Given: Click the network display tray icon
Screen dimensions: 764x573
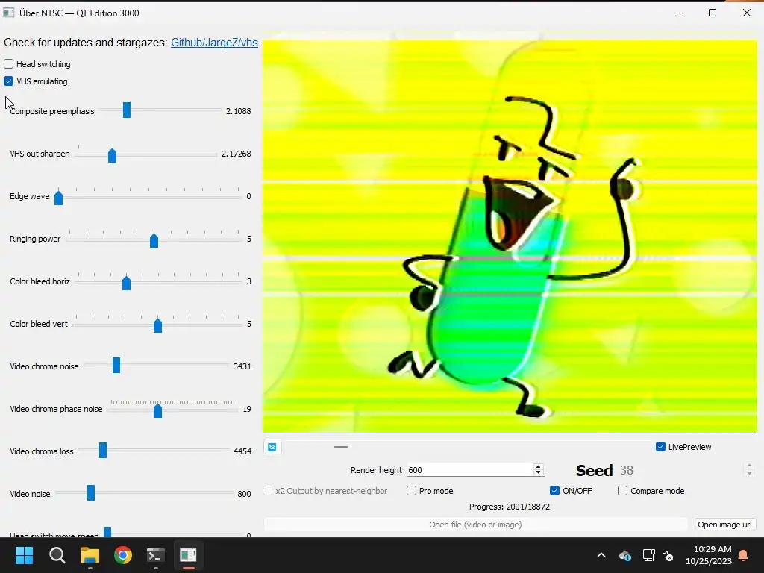Looking at the screenshot, I should tap(648, 555).
